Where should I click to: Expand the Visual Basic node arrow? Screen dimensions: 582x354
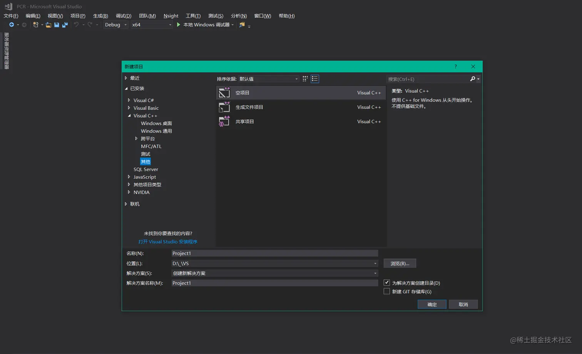(x=129, y=108)
